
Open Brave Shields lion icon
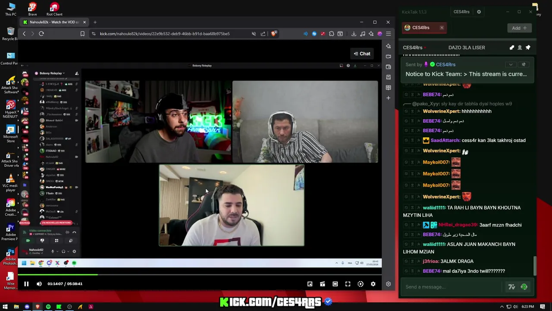[x=274, y=34]
